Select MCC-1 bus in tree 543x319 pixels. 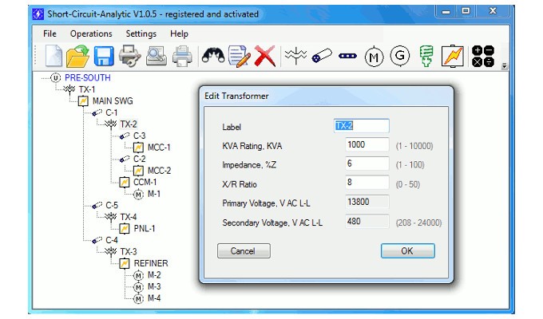pos(159,148)
